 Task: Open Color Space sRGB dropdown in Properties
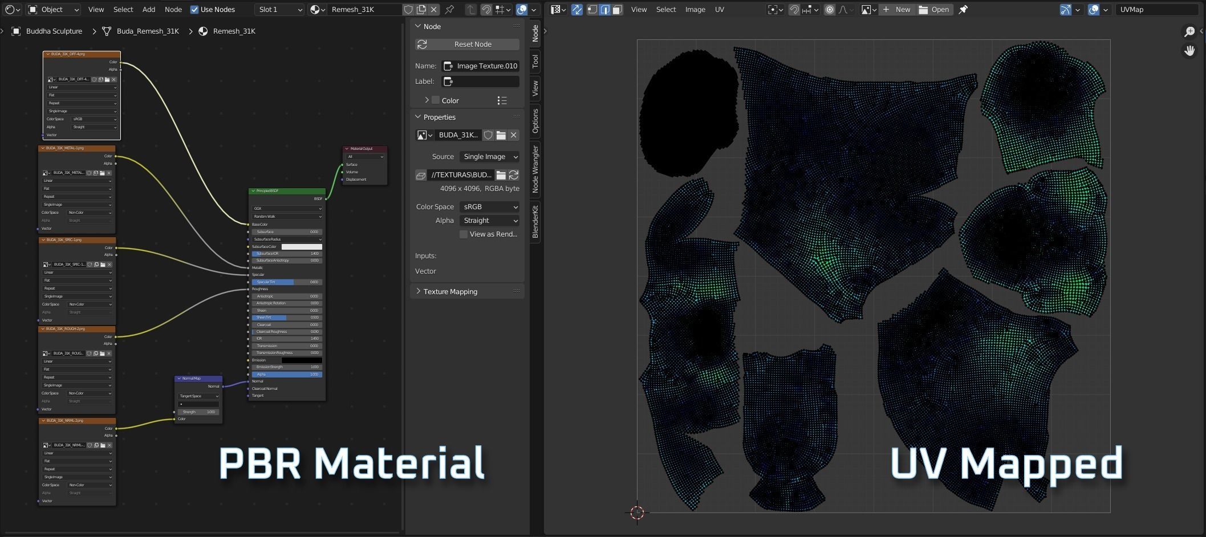[489, 207]
